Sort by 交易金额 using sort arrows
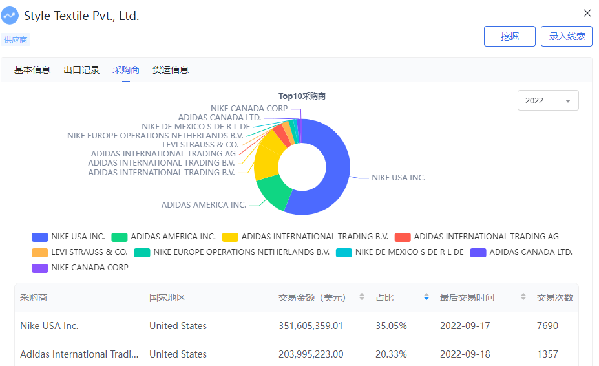599x366 pixels. pyautogui.click(x=362, y=297)
